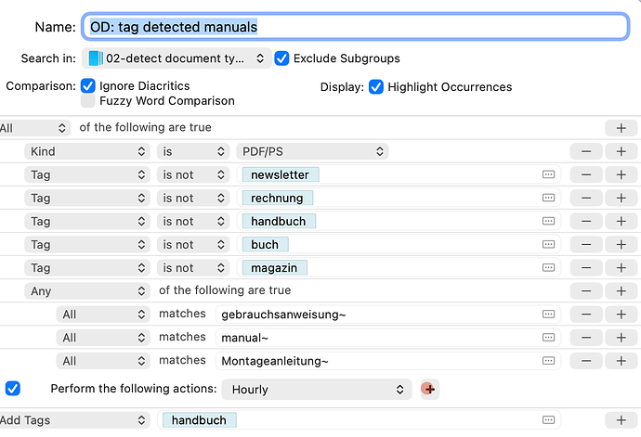Add a condition after manual~ row

click(621, 338)
